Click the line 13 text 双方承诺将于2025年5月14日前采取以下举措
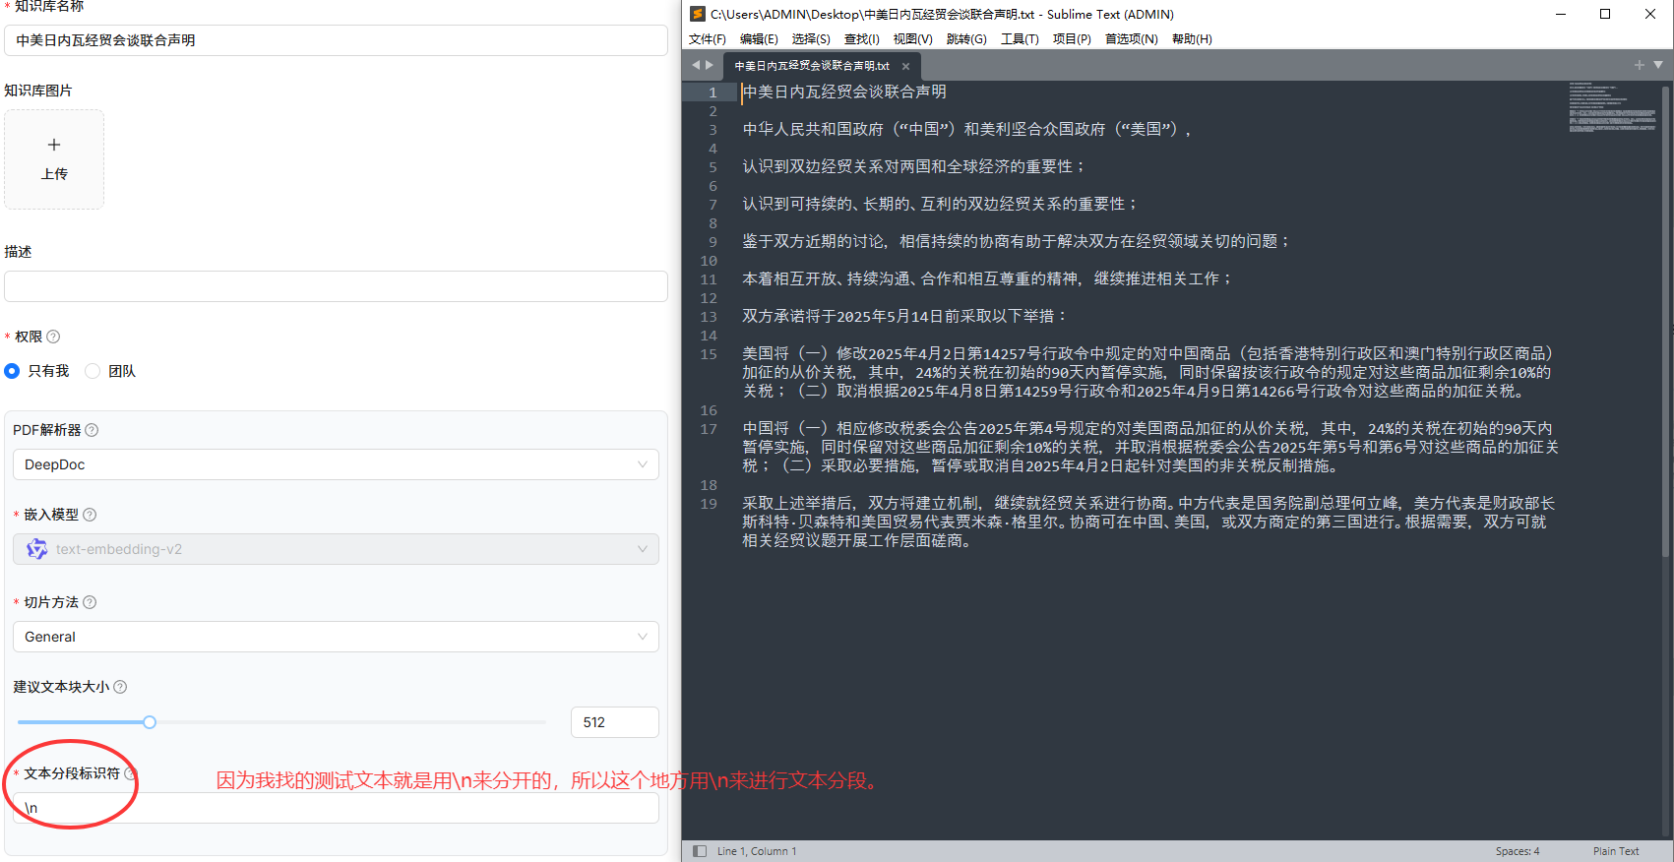Screen dimensions: 1674x862 click(x=904, y=316)
